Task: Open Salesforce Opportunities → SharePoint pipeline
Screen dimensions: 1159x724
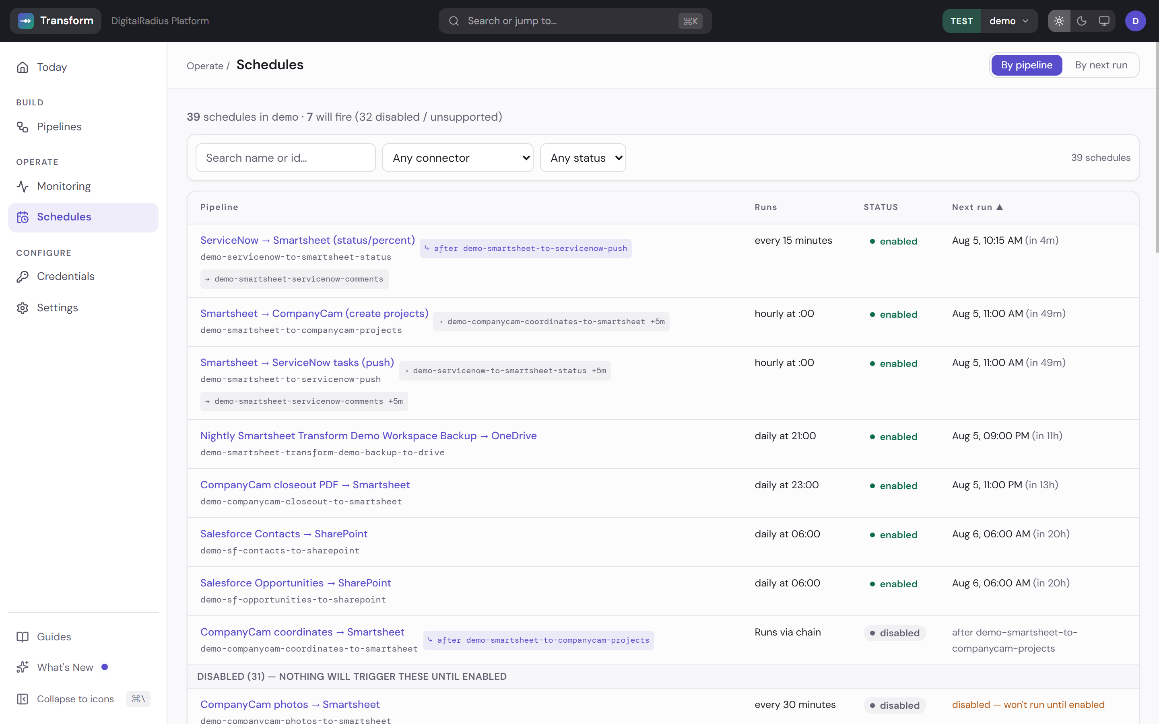Action: point(295,583)
